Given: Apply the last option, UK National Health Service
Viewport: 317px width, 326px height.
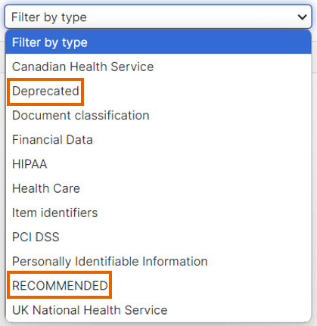Looking at the screenshot, I should tap(158, 310).
